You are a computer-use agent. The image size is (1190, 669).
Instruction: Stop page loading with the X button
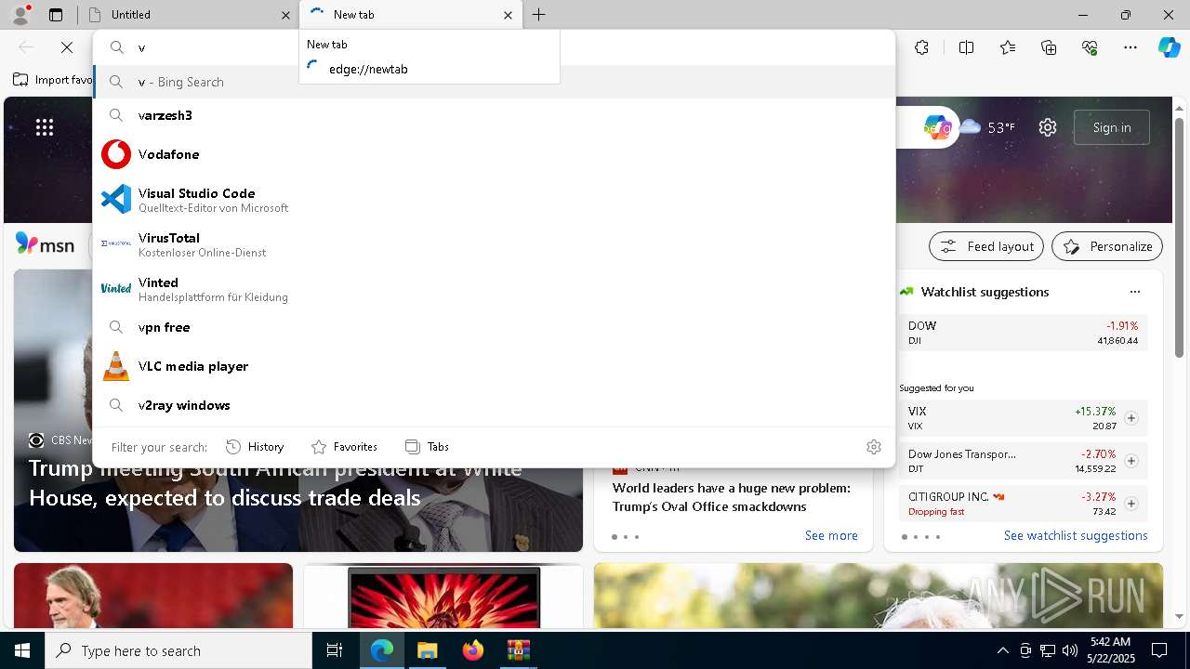(x=67, y=47)
